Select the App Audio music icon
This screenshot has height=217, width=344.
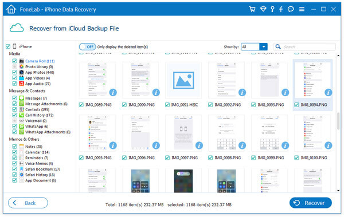click(x=22, y=84)
